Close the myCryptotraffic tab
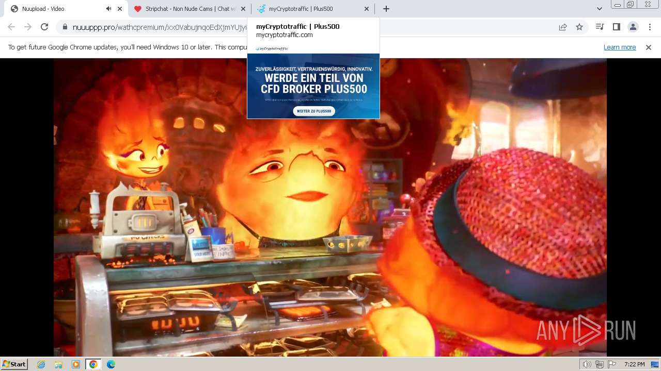The image size is (661, 371). [x=367, y=9]
